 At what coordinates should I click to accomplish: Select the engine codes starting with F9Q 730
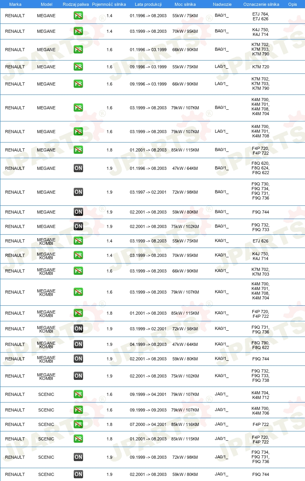[x=261, y=191]
